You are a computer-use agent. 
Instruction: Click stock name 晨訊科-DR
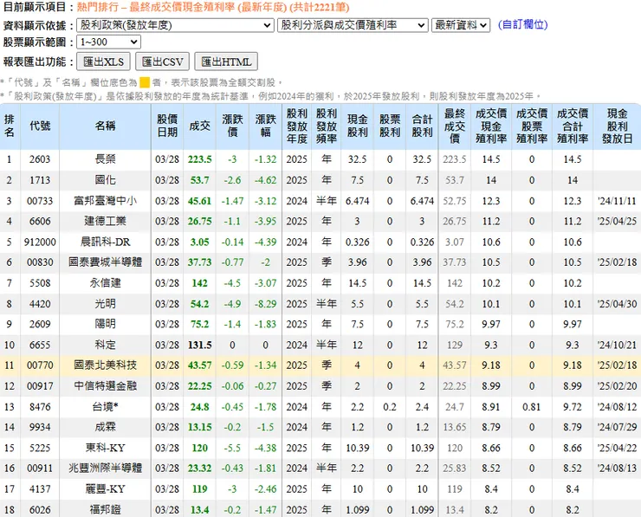[105, 242]
